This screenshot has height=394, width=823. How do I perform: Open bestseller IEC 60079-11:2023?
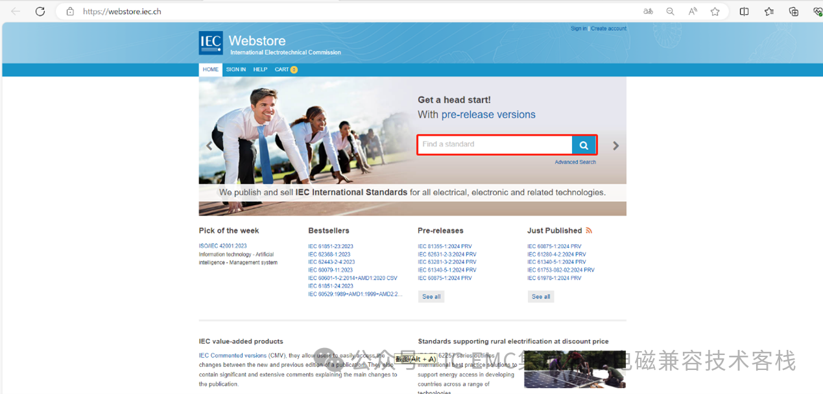331,270
